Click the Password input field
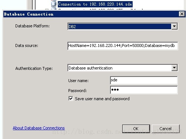This screenshot has height=139, width=186. [144, 90]
